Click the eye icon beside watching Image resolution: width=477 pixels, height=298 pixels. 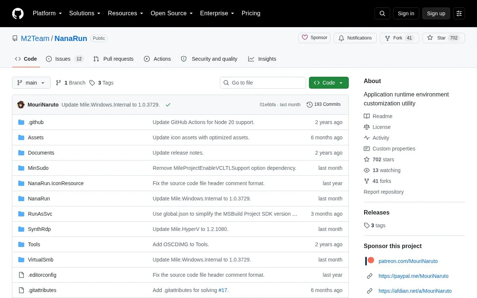point(367,170)
